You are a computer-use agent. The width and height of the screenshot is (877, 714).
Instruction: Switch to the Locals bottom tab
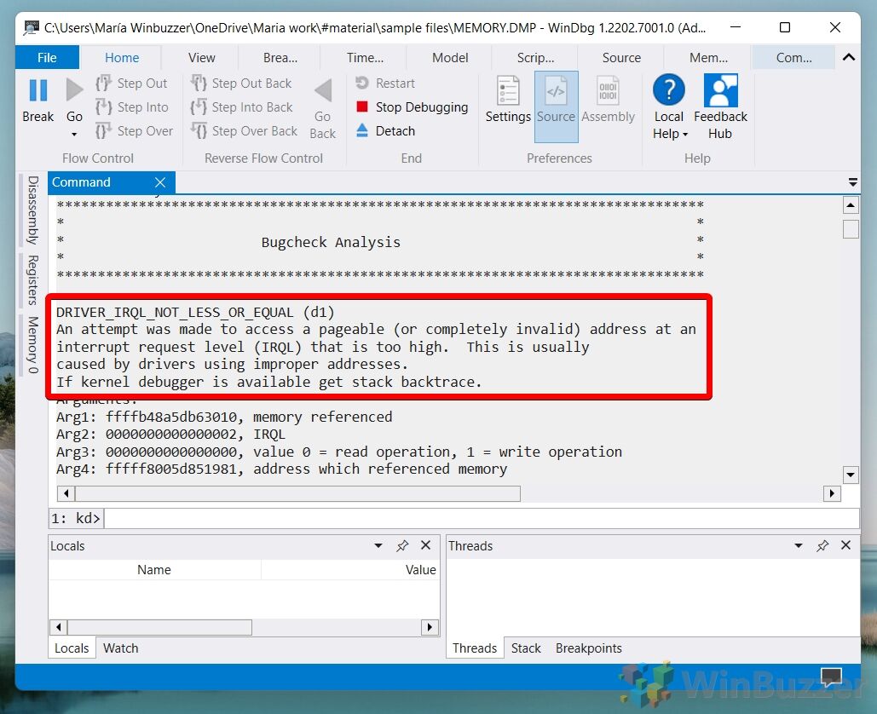[72, 648]
